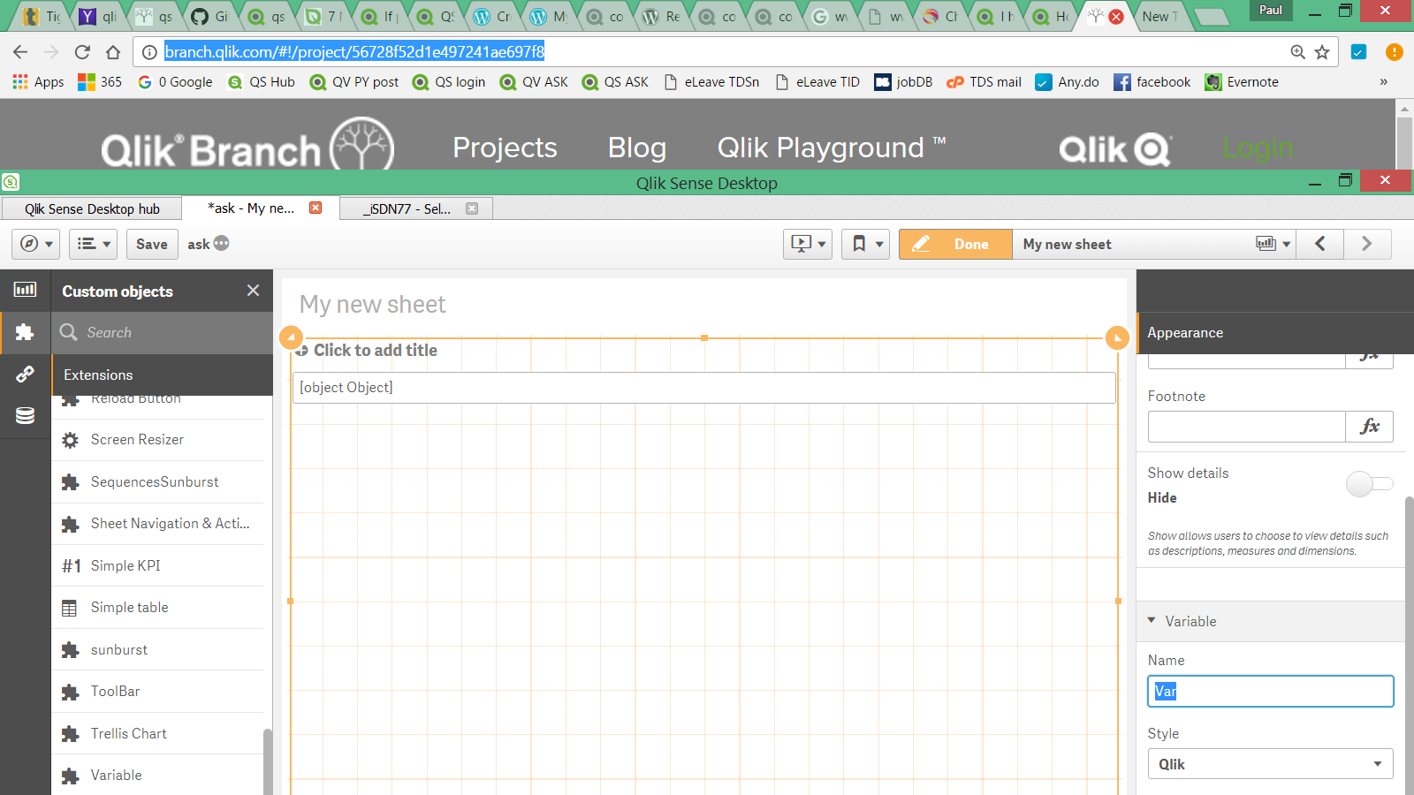This screenshot has height=795, width=1414.
Task: Select the Simple table extension
Action: (157, 608)
